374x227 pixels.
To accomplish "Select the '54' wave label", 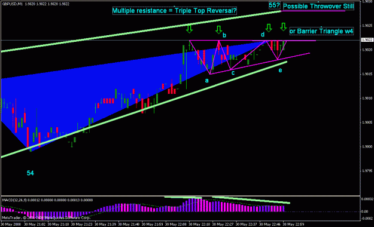I will point(31,173).
